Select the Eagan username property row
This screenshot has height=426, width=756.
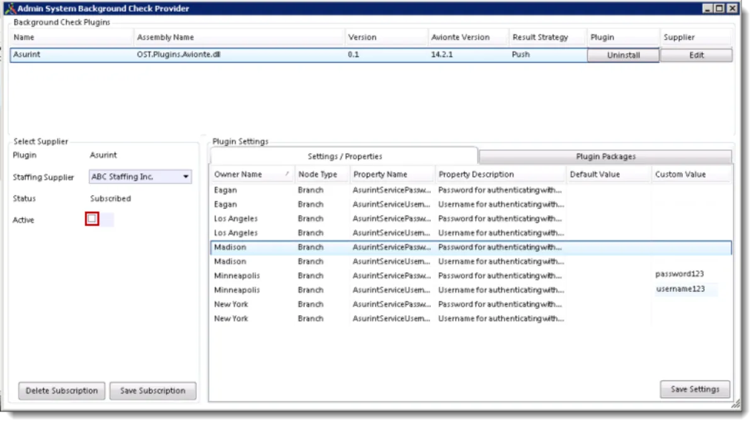coord(471,205)
